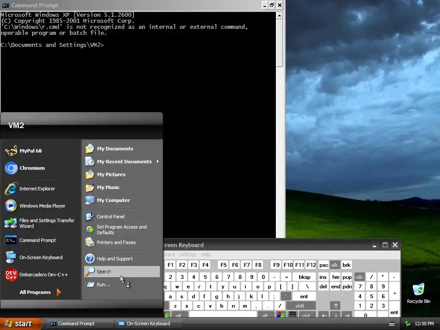Click the Command Prompt scroll-up arrow

(x=279, y=15)
